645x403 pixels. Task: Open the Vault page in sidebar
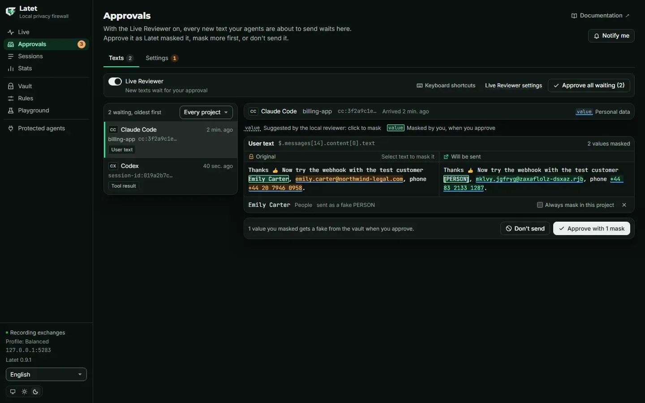[46, 86]
